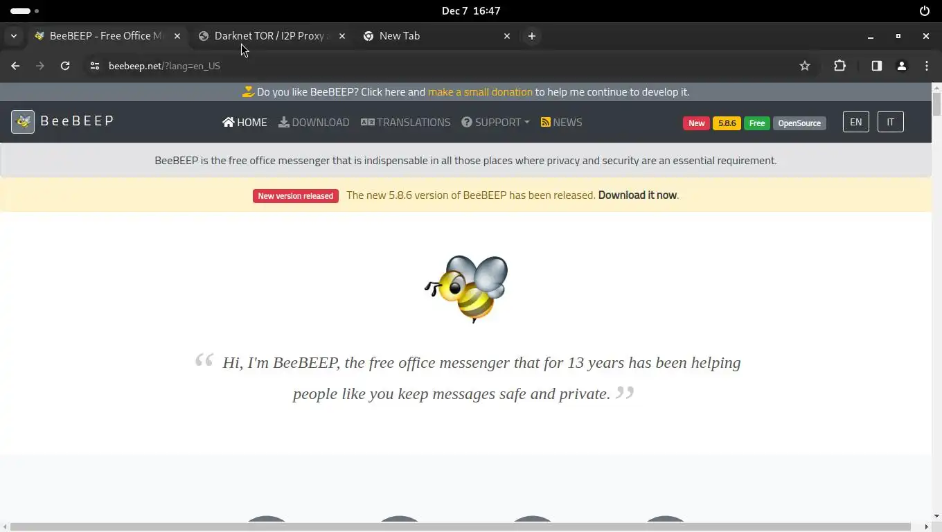
Task: Open the TRANSLATIONS page
Action: point(405,122)
